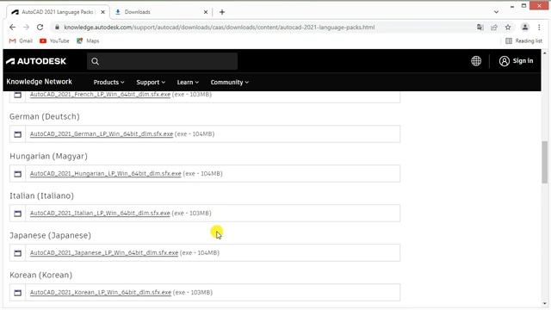Image resolution: width=551 pixels, height=310 pixels.
Task: Click the scrollbar down arrow
Action: [x=545, y=303]
